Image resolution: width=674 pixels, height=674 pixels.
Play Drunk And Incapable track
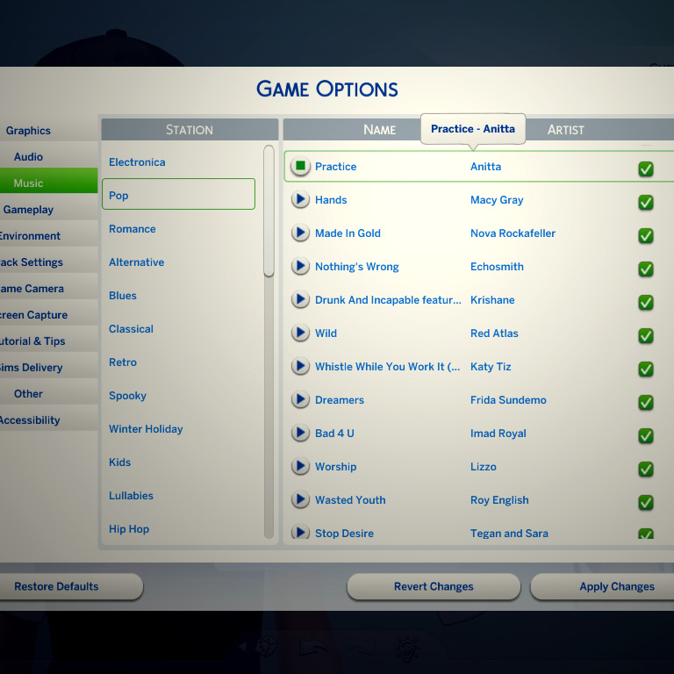(300, 299)
